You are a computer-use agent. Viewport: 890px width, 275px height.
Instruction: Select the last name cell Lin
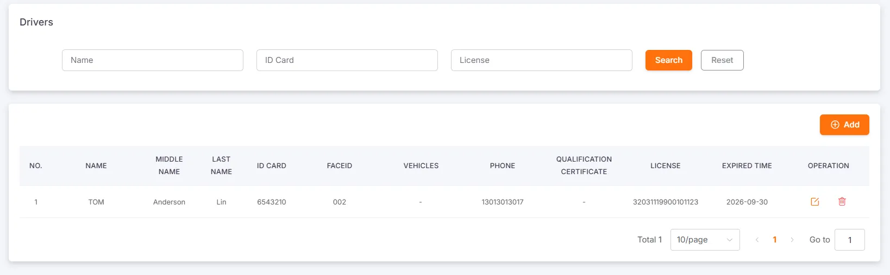pyautogui.click(x=221, y=202)
